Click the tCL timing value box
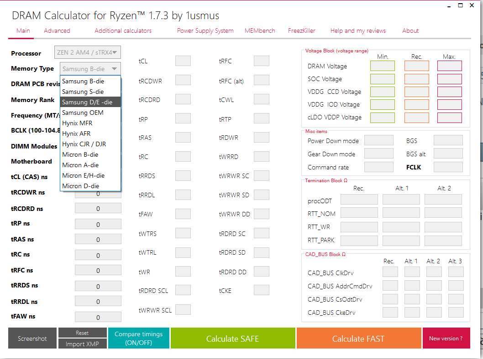 (x=183, y=61)
